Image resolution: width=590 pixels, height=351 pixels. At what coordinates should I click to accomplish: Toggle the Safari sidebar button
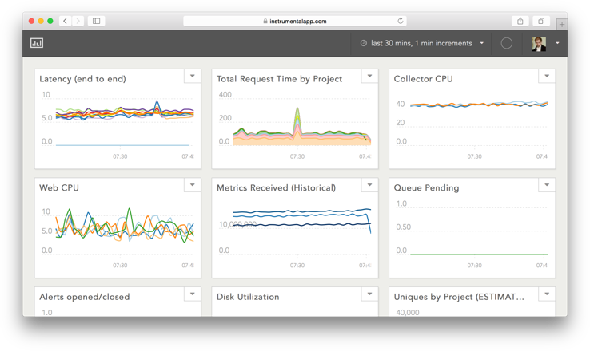tap(96, 21)
